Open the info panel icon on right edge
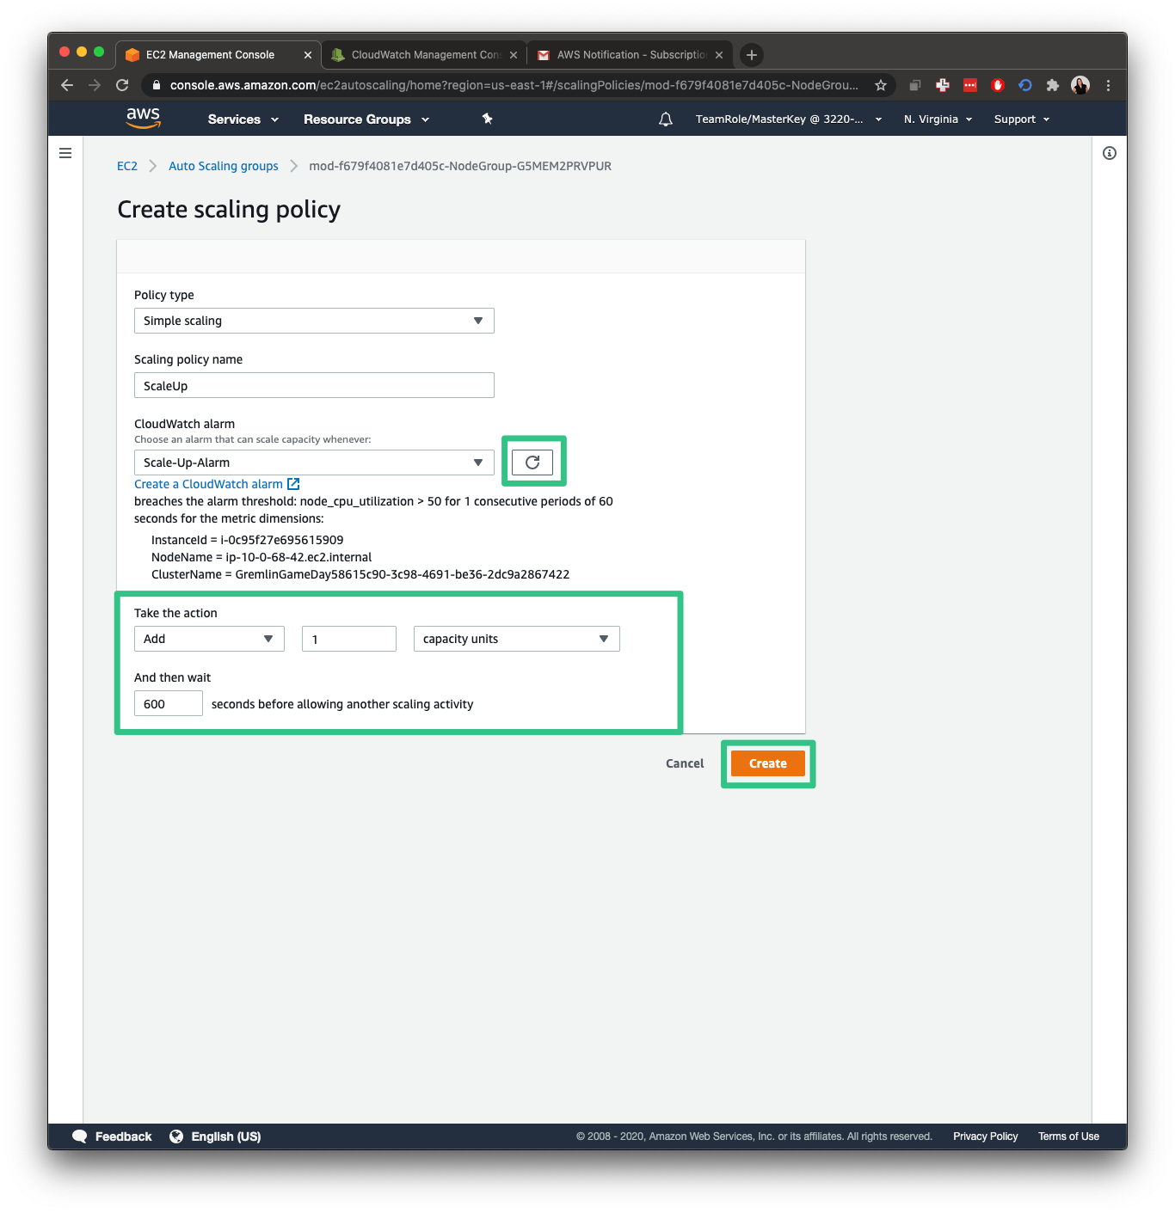This screenshot has width=1175, height=1213. tap(1110, 153)
